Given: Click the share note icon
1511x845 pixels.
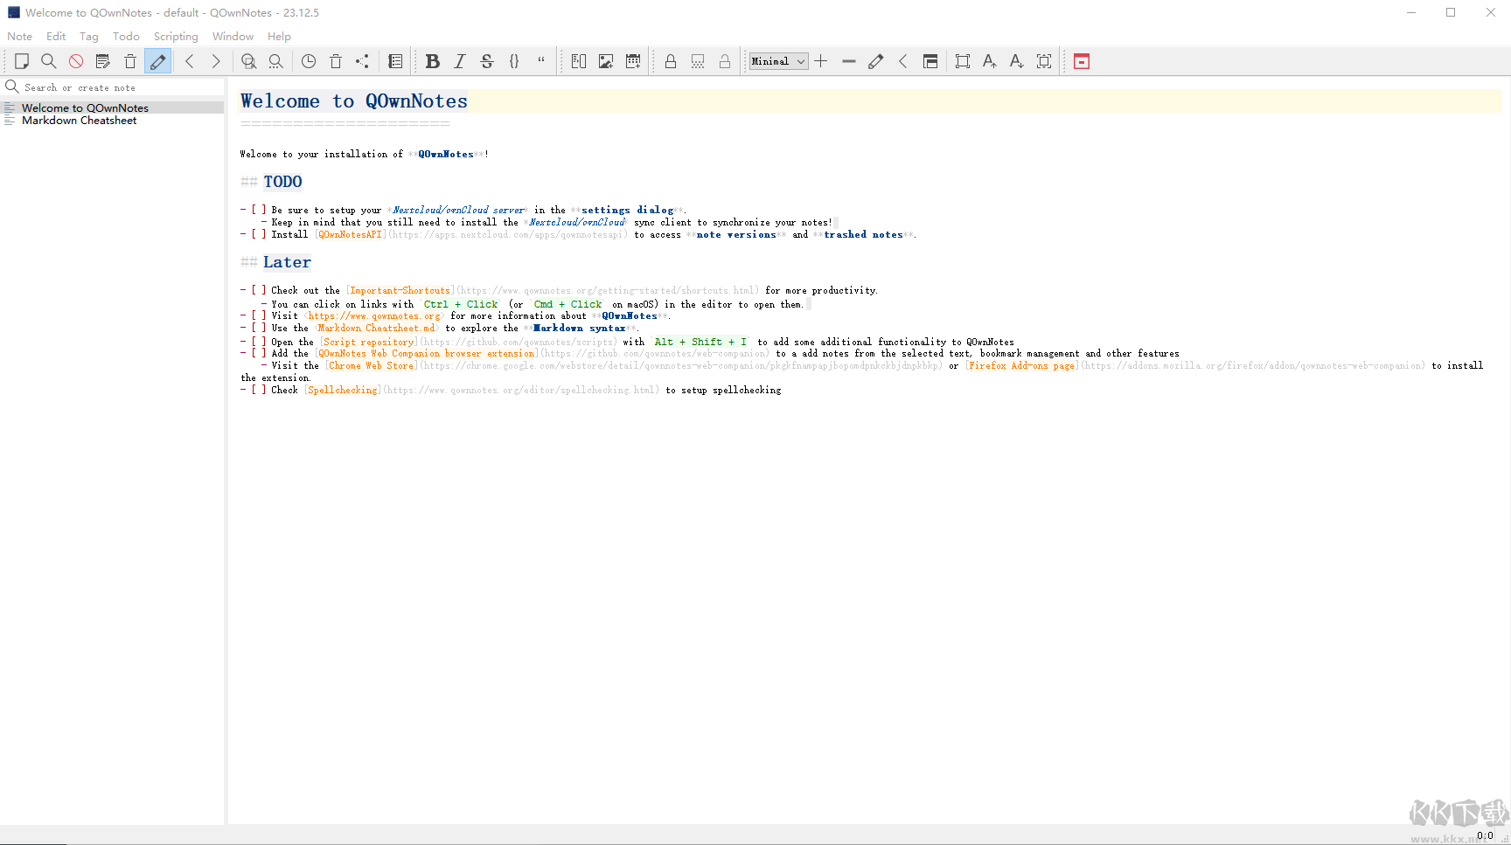Looking at the screenshot, I should (x=363, y=61).
